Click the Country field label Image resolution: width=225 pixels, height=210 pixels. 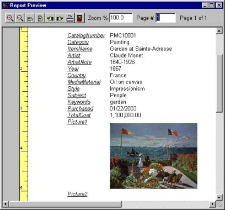(x=77, y=75)
